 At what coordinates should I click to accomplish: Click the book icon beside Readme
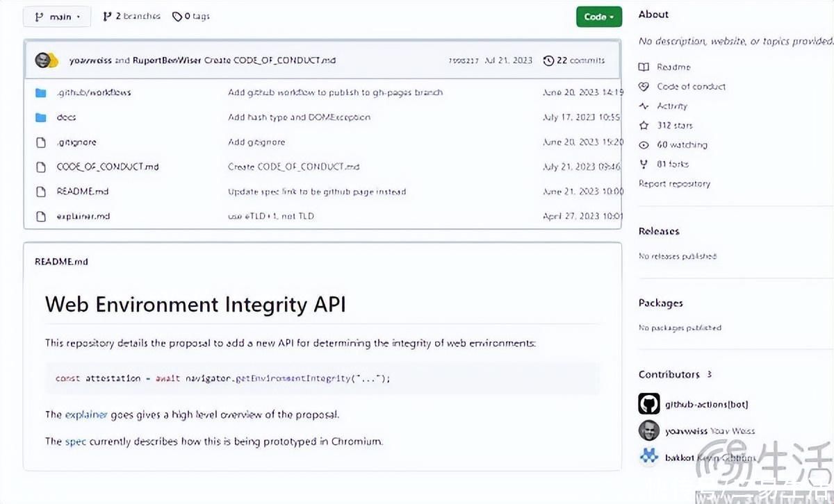pyautogui.click(x=644, y=67)
